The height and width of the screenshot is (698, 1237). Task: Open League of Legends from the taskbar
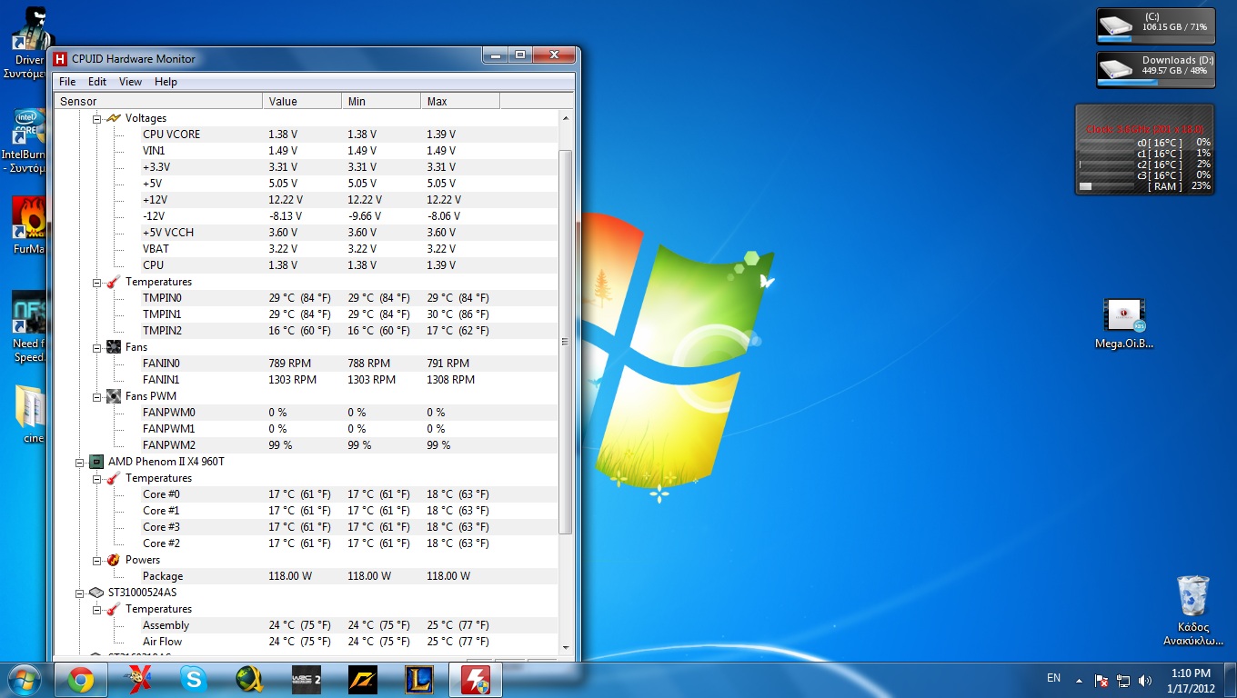pyautogui.click(x=419, y=679)
